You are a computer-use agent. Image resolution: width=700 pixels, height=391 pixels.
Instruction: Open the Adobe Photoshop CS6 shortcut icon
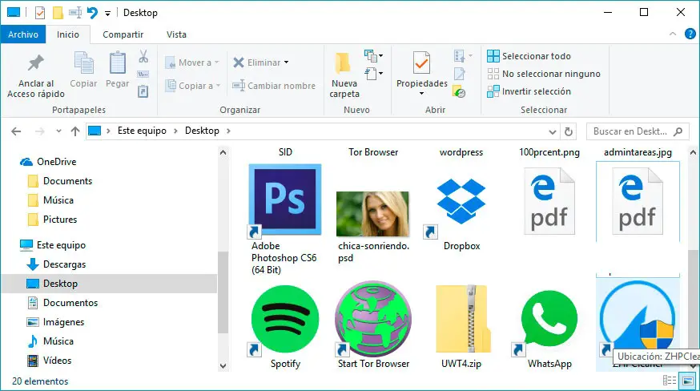(285, 200)
